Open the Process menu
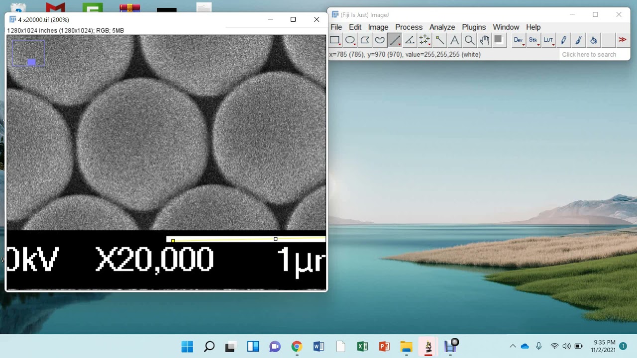 point(409,27)
